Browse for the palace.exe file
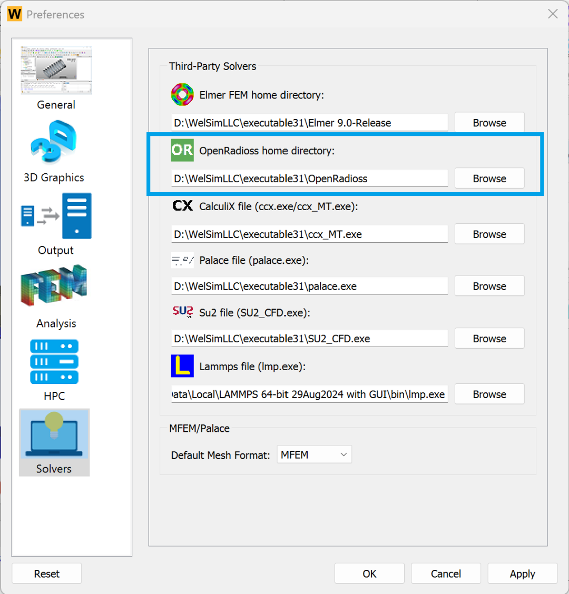 point(489,286)
